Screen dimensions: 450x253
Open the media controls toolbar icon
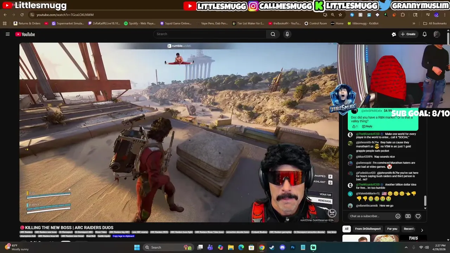[x=428, y=15]
